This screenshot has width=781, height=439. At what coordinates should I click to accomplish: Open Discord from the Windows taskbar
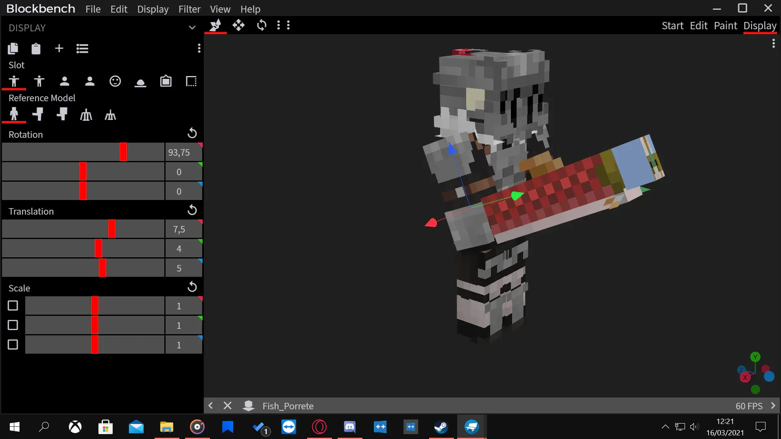[350, 427]
